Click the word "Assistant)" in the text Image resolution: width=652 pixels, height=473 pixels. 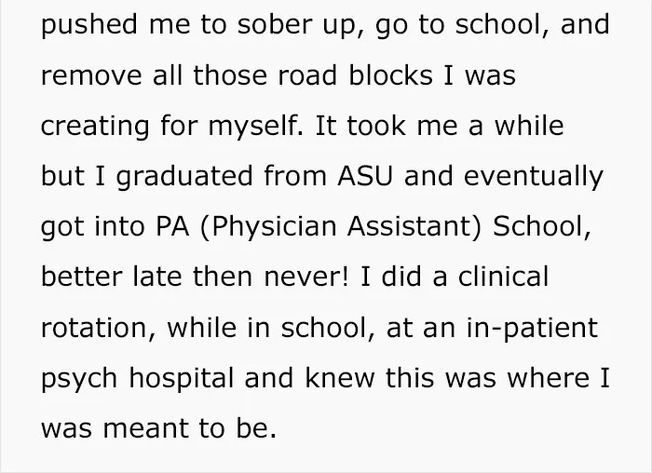coord(414,227)
